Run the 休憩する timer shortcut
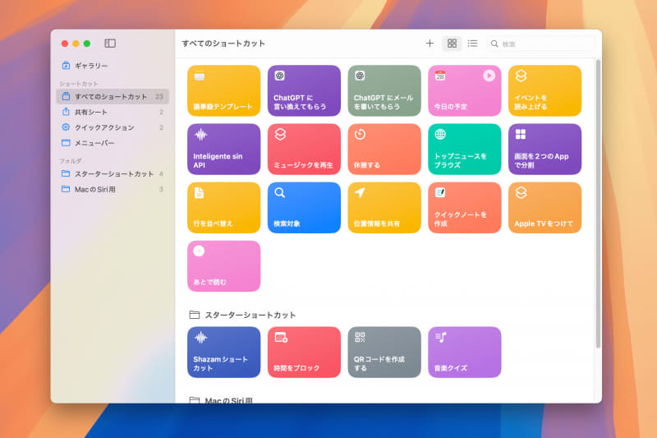The height and width of the screenshot is (438, 657). pyautogui.click(x=384, y=150)
